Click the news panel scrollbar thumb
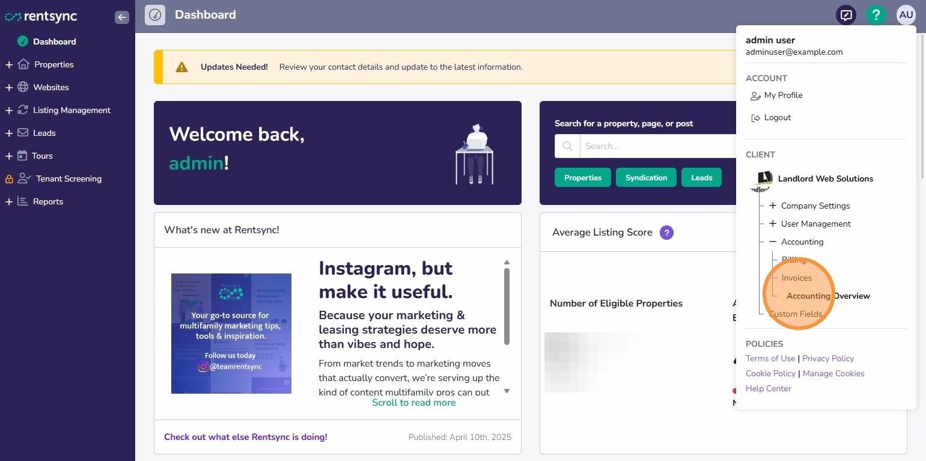 coord(507,307)
